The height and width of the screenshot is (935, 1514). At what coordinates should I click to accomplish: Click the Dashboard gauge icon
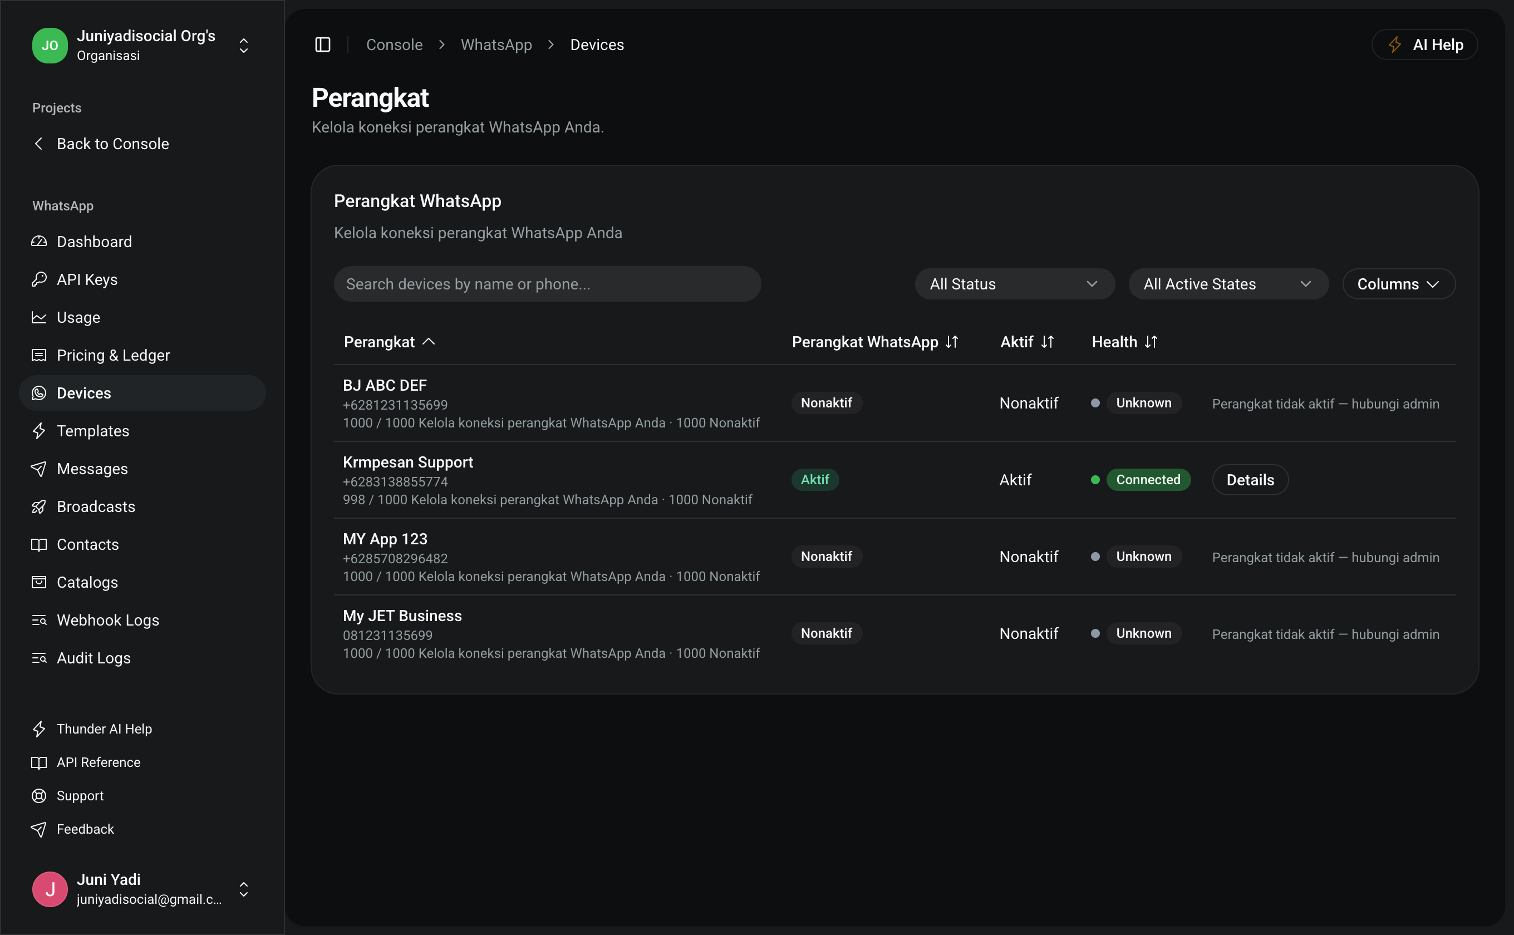[39, 241]
